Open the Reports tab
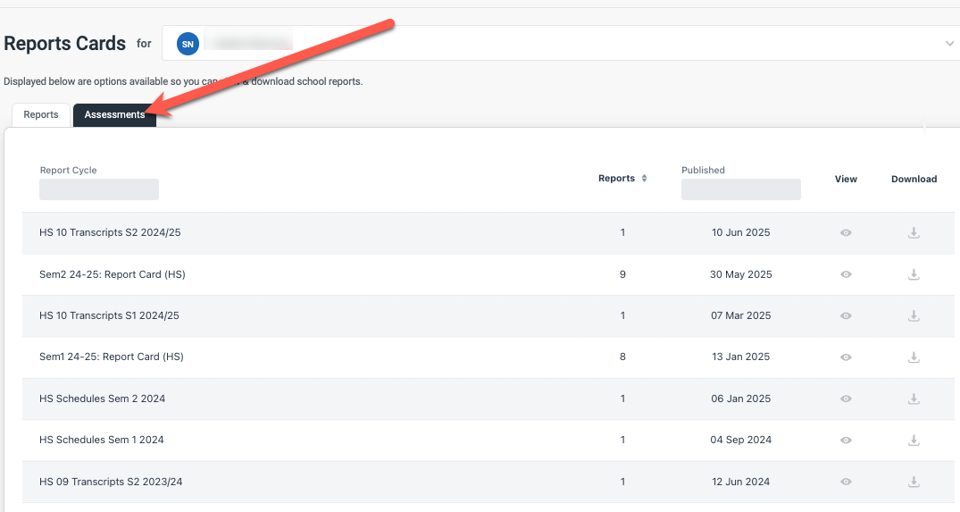 [x=41, y=115]
